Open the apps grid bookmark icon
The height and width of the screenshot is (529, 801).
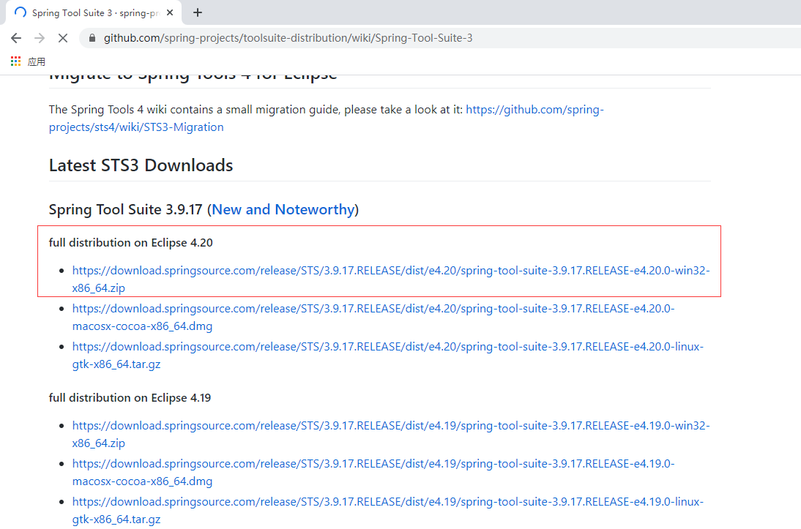(x=16, y=61)
